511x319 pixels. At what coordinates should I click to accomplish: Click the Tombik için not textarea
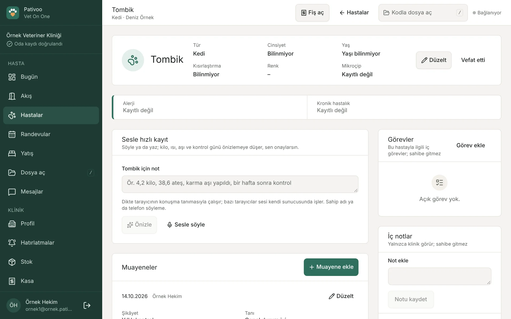tap(240, 184)
